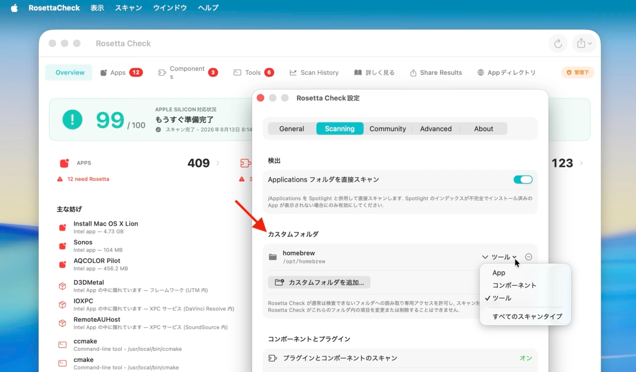Choose コンポーネント in scan type menu

tap(525, 286)
